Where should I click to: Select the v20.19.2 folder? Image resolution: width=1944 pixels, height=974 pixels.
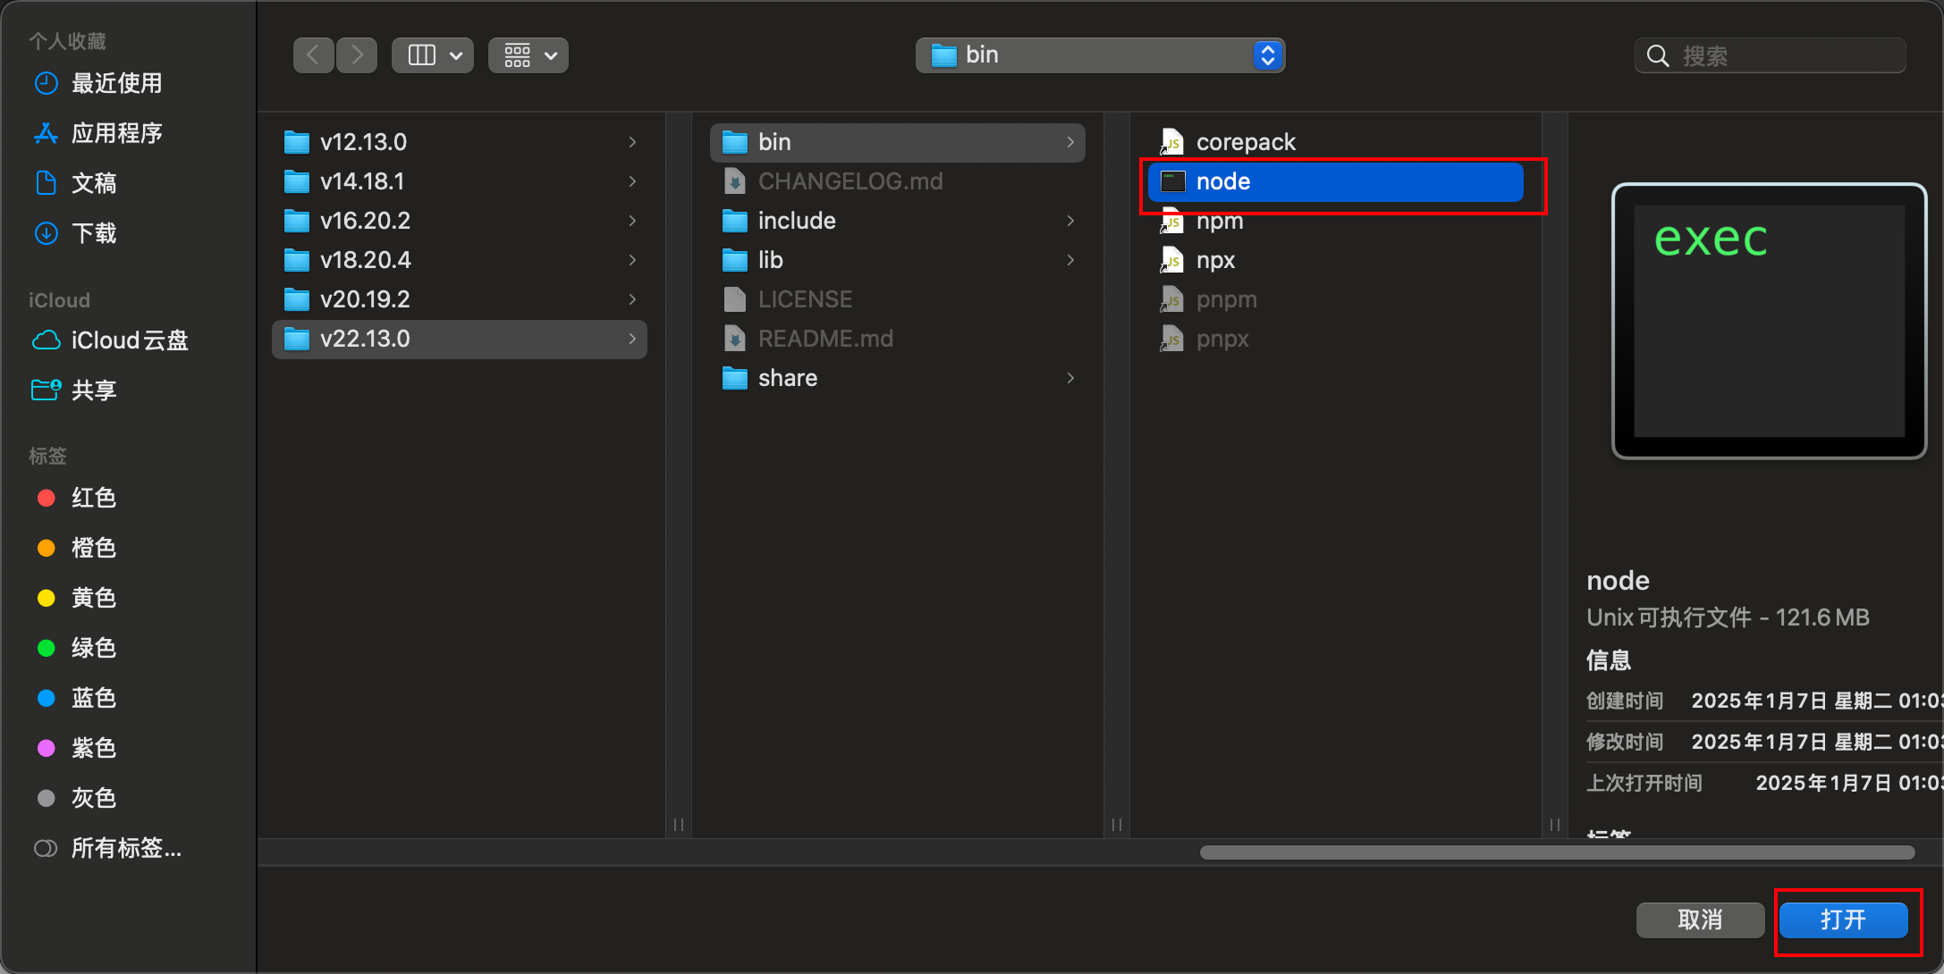point(365,299)
